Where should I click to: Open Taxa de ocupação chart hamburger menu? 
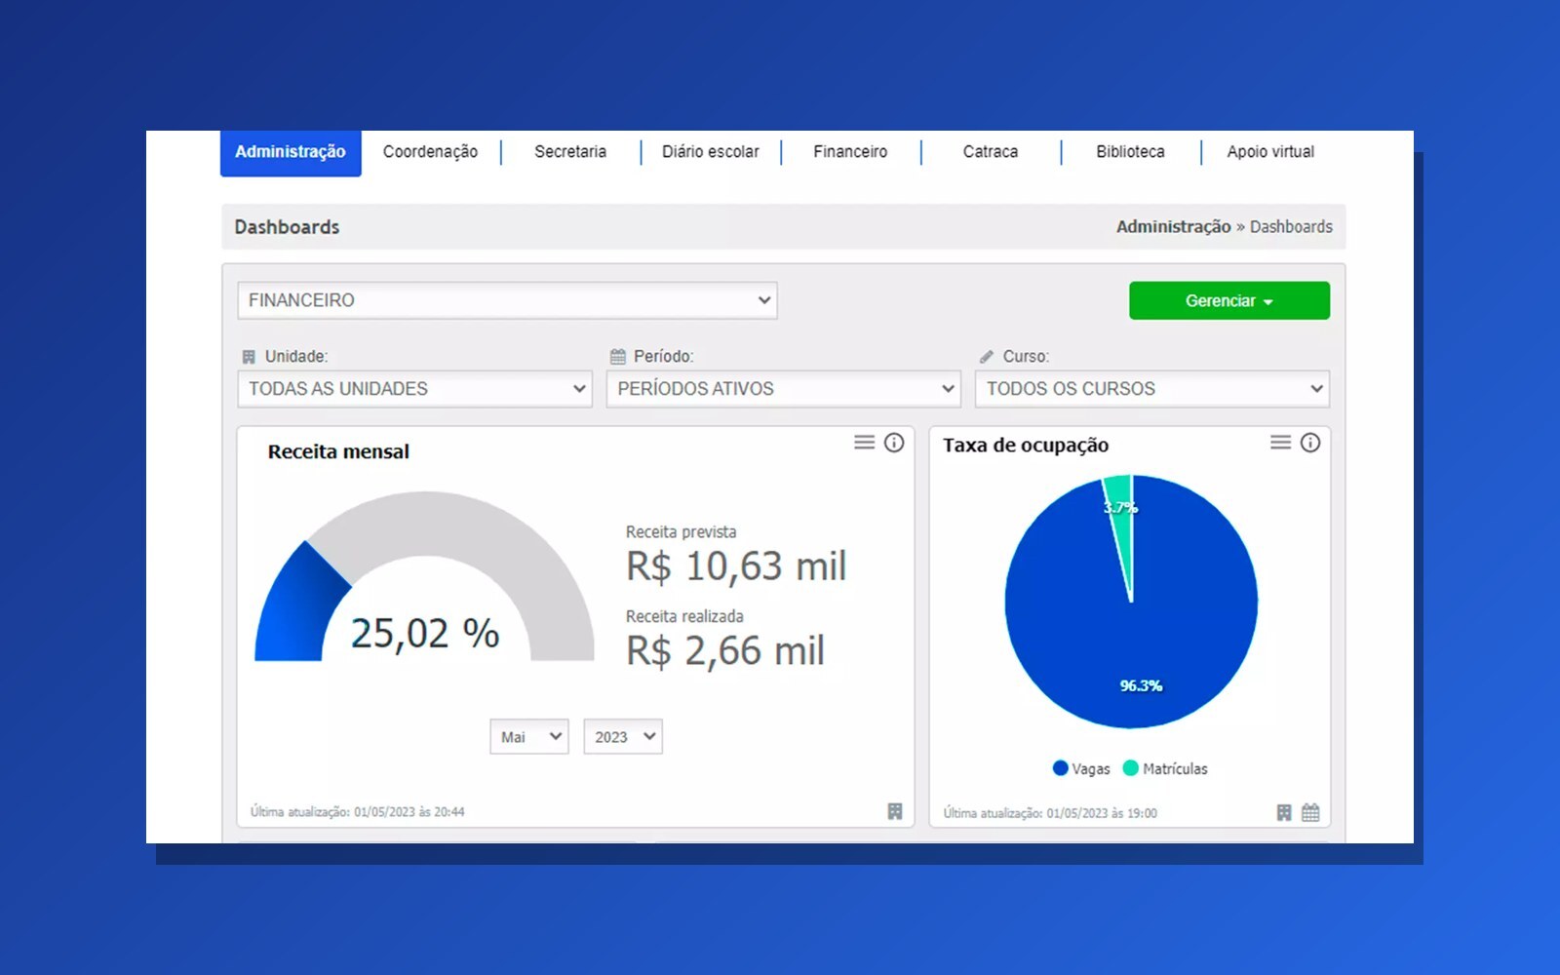1280,443
